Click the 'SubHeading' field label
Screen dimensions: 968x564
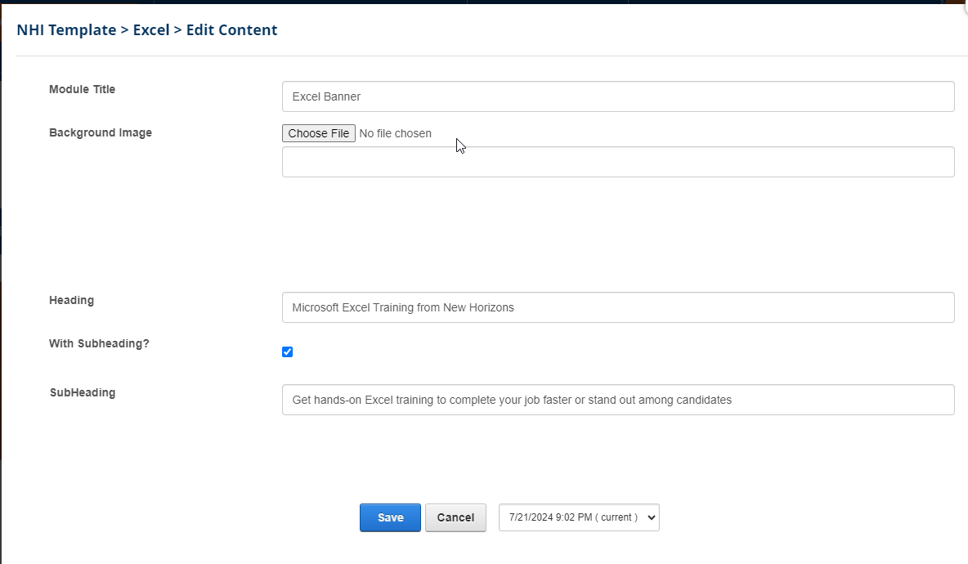point(82,392)
